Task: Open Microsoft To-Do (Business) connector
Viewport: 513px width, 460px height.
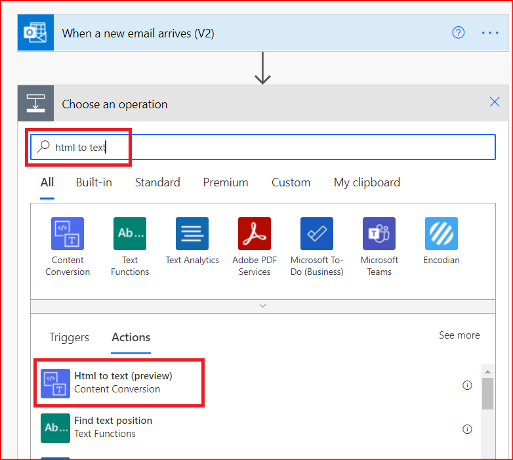Action: pos(317,234)
